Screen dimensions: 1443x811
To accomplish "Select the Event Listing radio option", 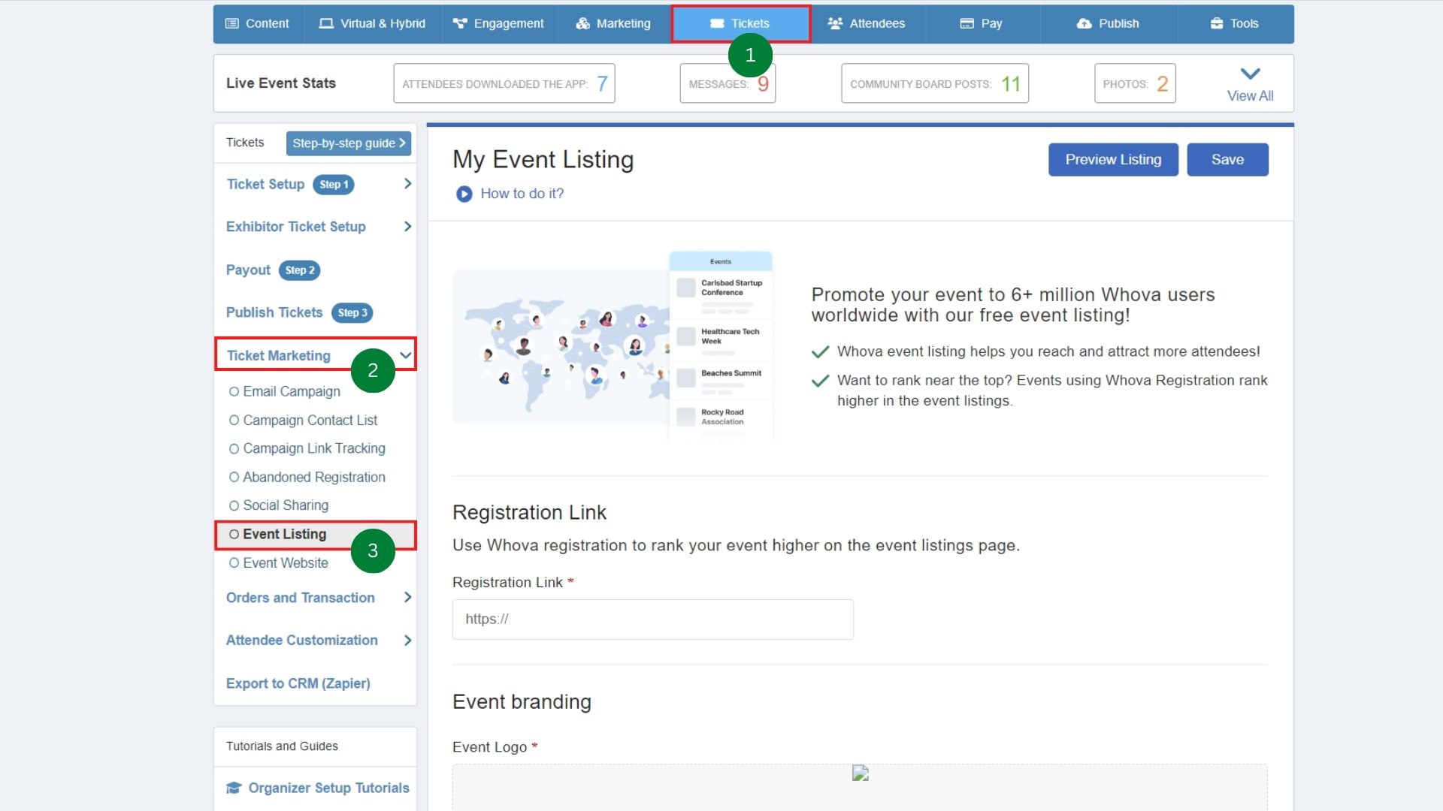I will (x=234, y=534).
